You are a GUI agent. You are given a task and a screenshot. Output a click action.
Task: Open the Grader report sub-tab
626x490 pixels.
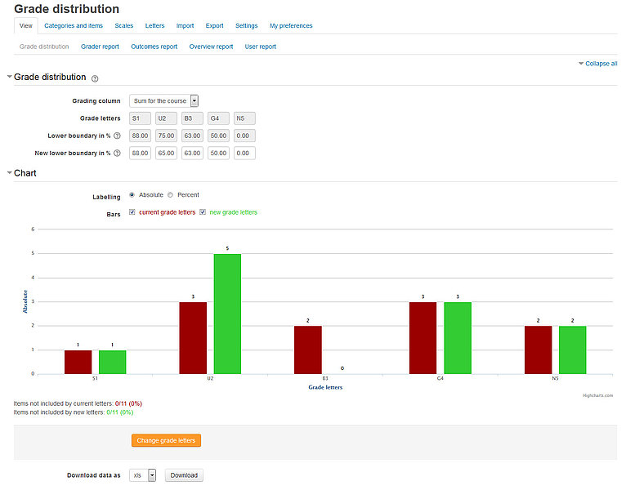(x=100, y=47)
